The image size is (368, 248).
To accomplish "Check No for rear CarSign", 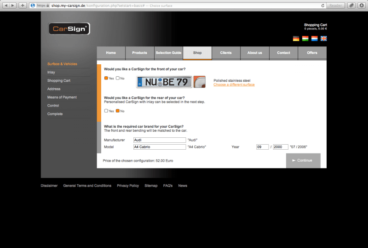I will [x=118, y=111].
